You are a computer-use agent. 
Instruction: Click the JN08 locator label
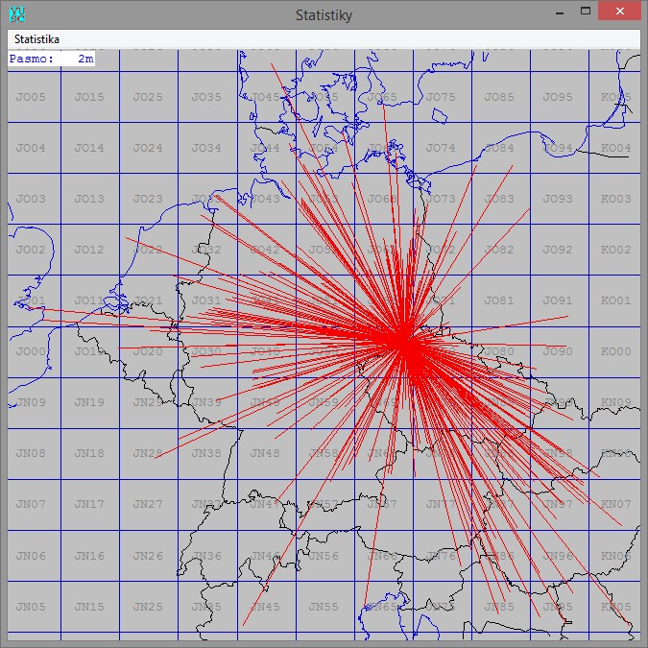tap(31, 453)
